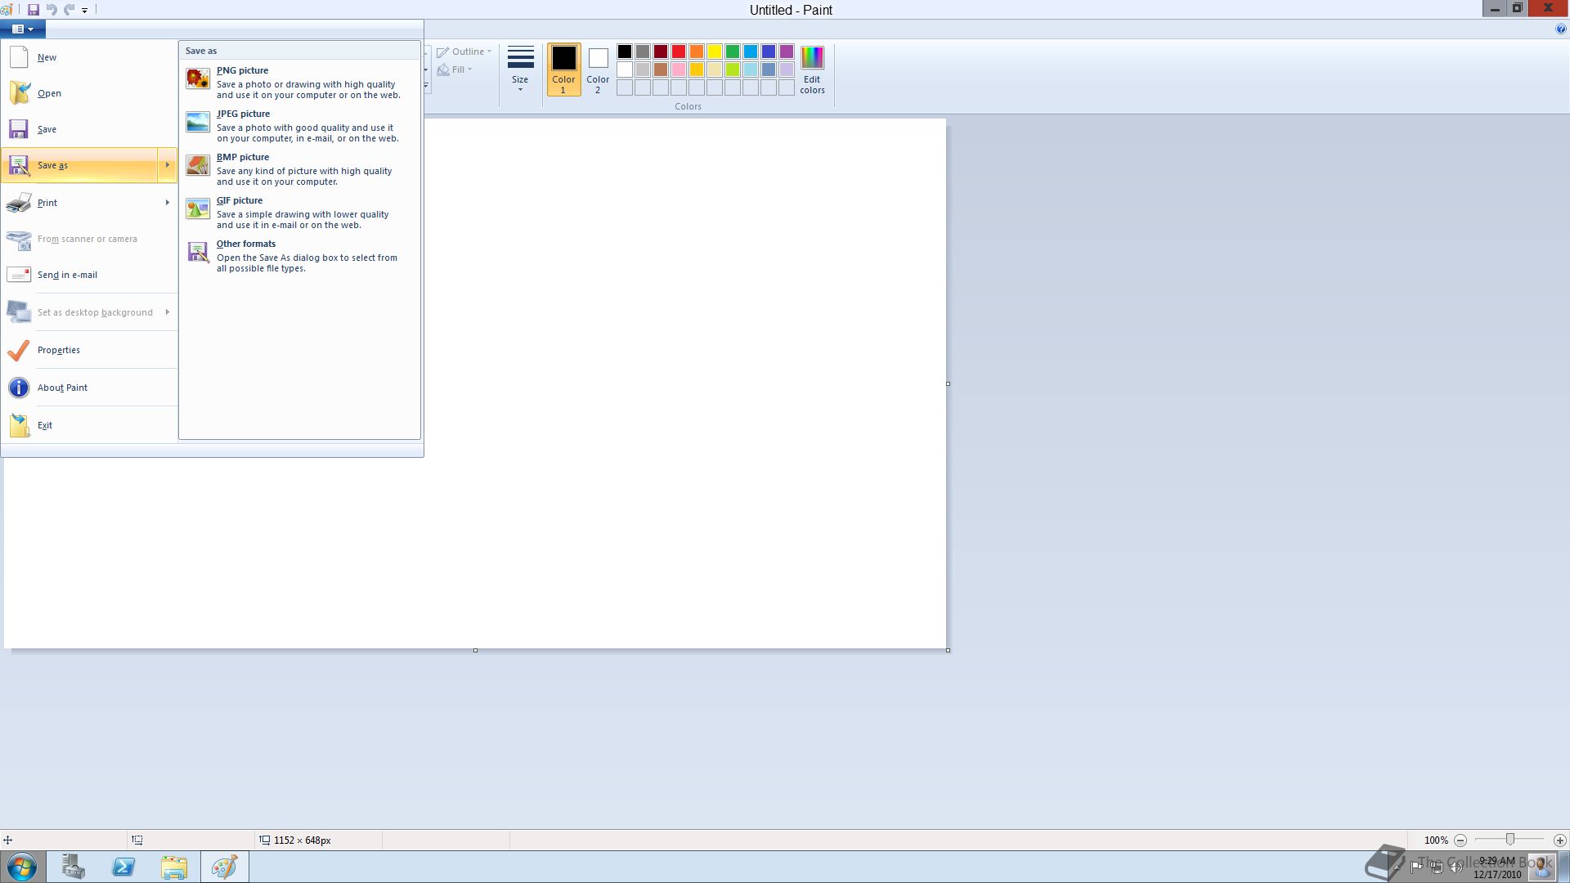Open Windows Explorer folder on taskbar
Viewport: 1570px width, 883px height.
pyautogui.click(x=174, y=867)
